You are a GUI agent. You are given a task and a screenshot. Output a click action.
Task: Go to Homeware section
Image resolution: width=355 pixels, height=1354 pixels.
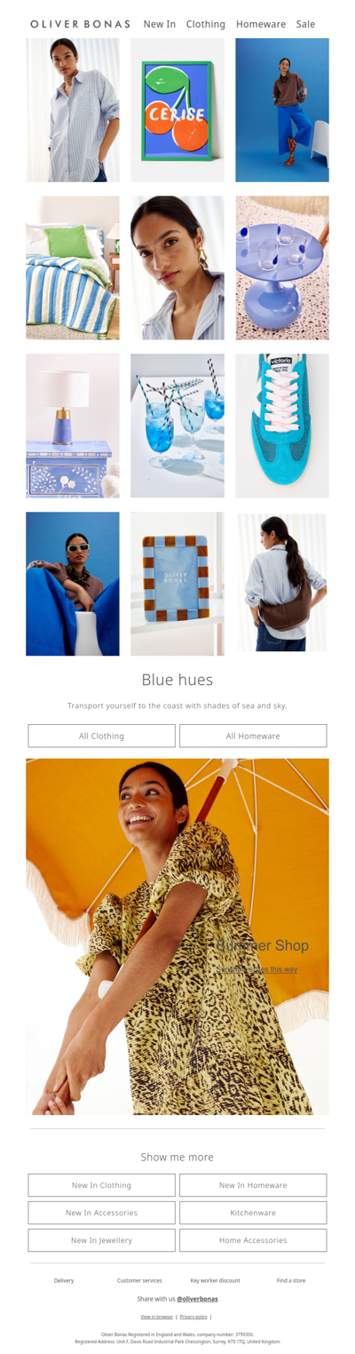pos(261,24)
